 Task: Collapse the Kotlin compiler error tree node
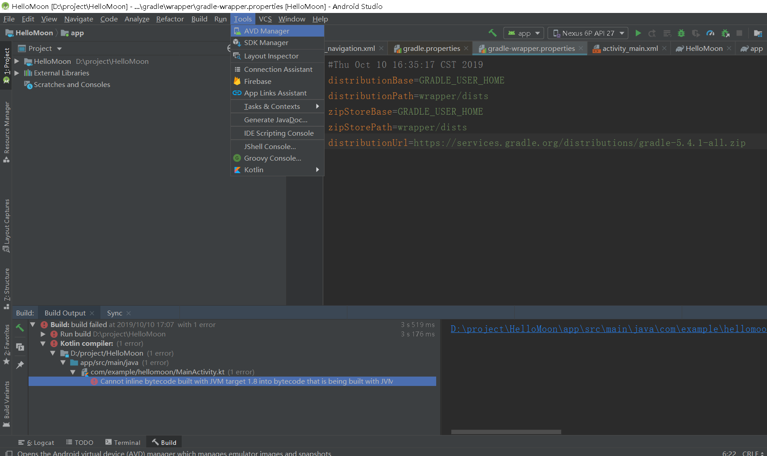coord(43,344)
